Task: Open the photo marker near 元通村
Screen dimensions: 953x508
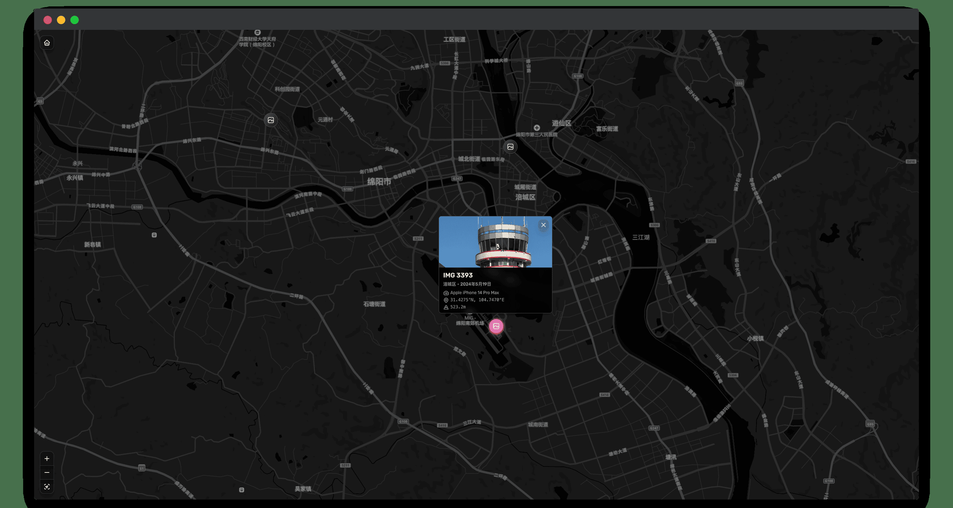Action: coord(271,120)
